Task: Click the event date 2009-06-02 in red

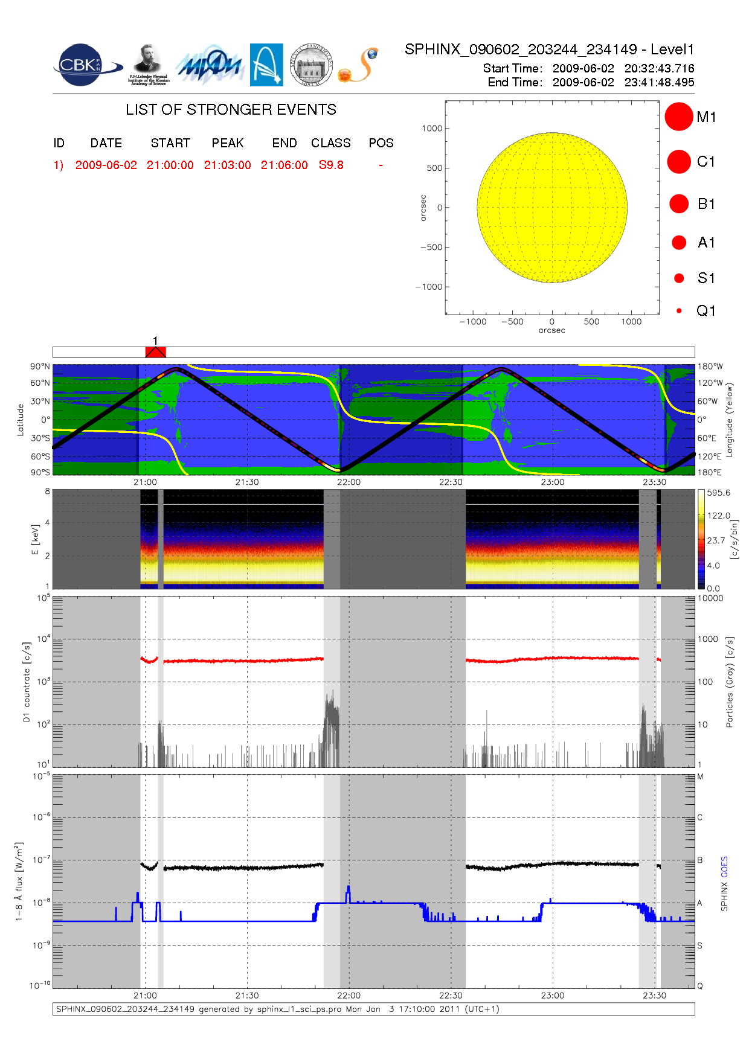Action: tap(106, 165)
